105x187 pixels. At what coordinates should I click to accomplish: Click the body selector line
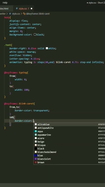tap(8, 17)
